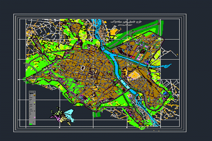Click the gray map legend table
The image size is (212, 141).
32,108
